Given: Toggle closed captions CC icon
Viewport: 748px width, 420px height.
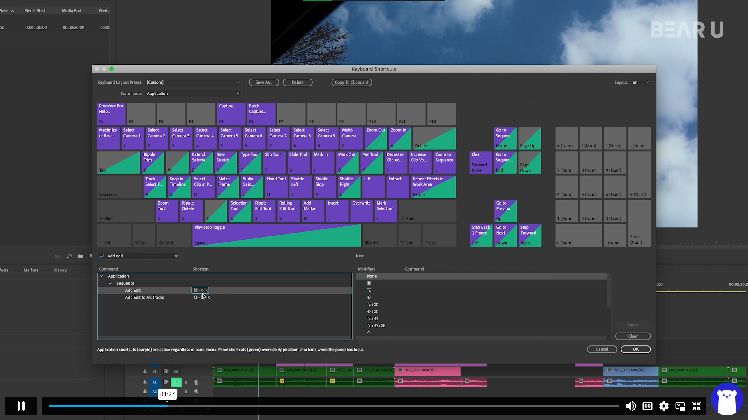Looking at the screenshot, I should click(647, 406).
